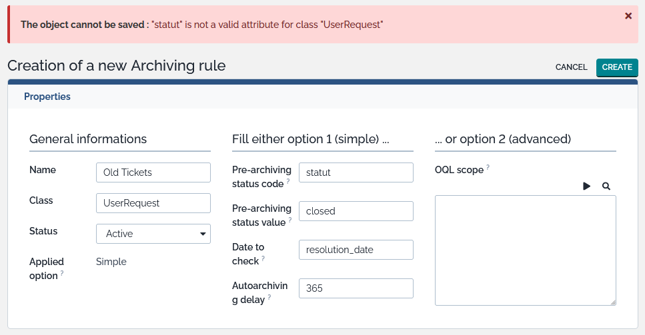The height and width of the screenshot is (335, 645).
Task: Click inside the OQL scope text area
Action: click(525, 250)
